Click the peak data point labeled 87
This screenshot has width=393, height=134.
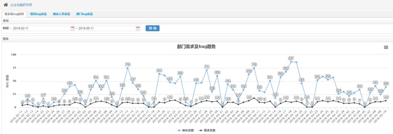(291, 61)
